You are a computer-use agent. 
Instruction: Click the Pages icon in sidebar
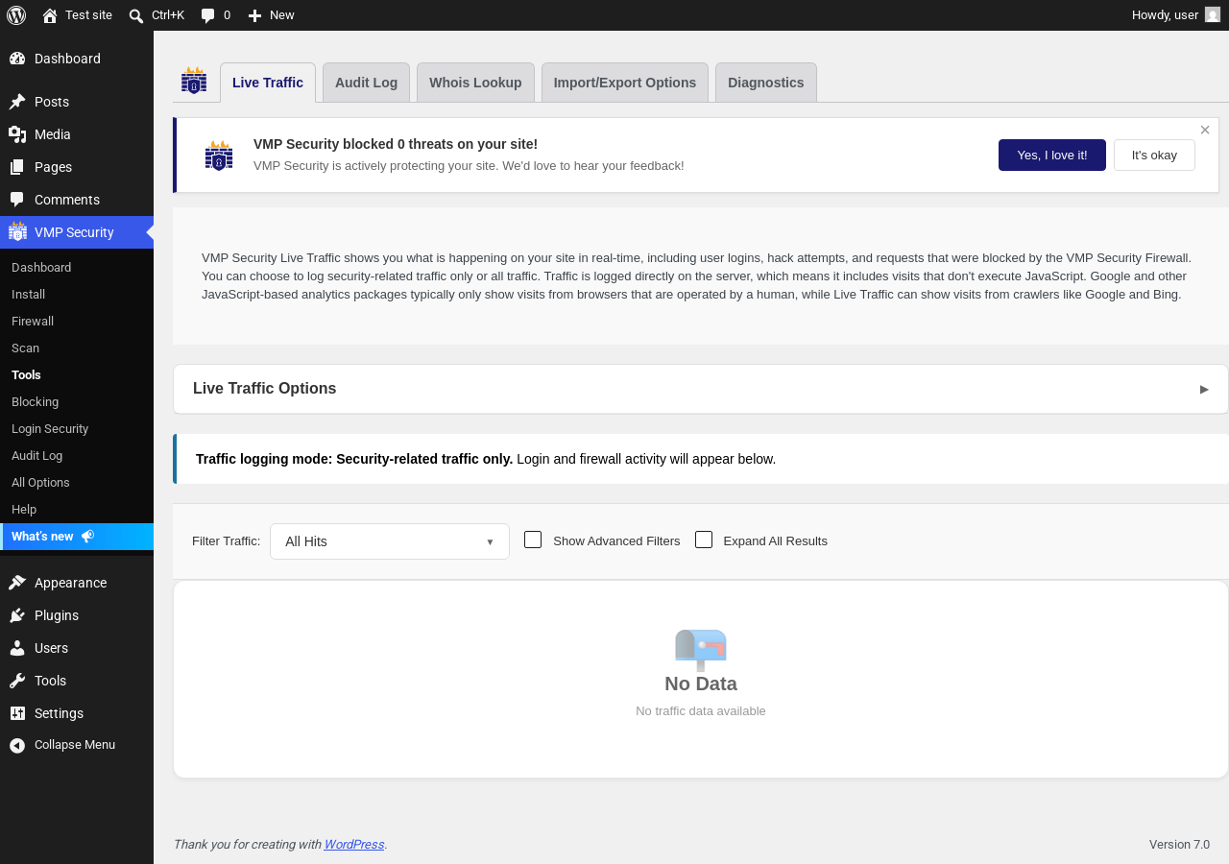(x=17, y=167)
